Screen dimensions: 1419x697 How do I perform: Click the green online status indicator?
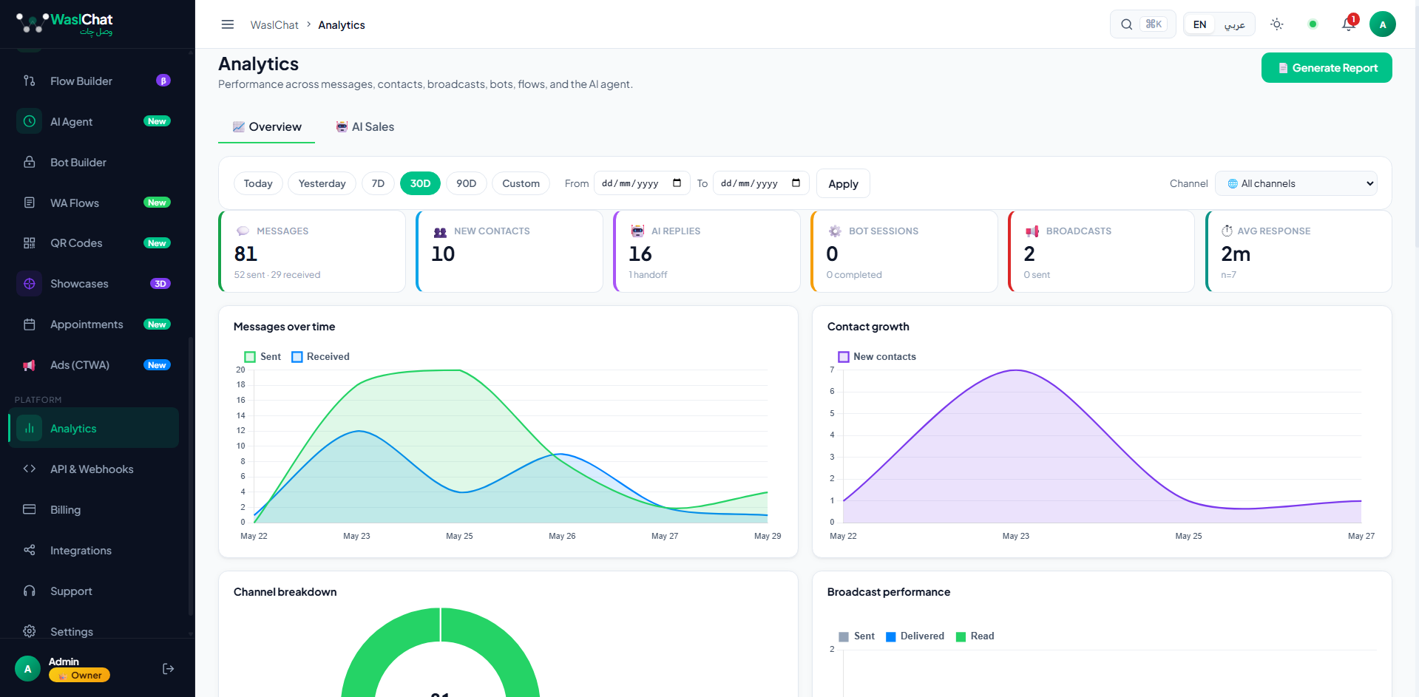coord(1313,24)
